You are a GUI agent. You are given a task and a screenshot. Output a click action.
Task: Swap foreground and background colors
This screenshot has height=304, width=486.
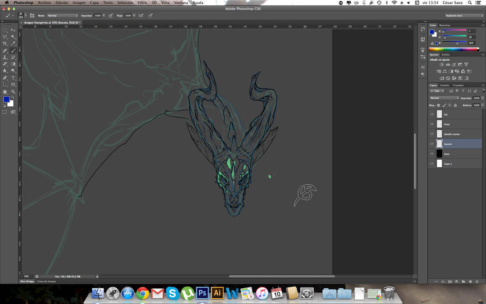[x=13, y=98]
